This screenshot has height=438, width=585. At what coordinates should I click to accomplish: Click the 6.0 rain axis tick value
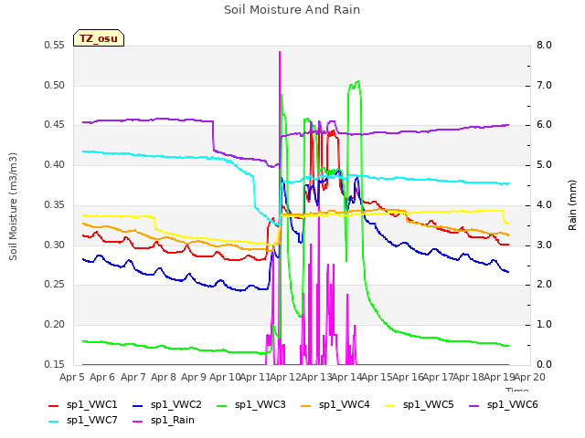(544, 125)
